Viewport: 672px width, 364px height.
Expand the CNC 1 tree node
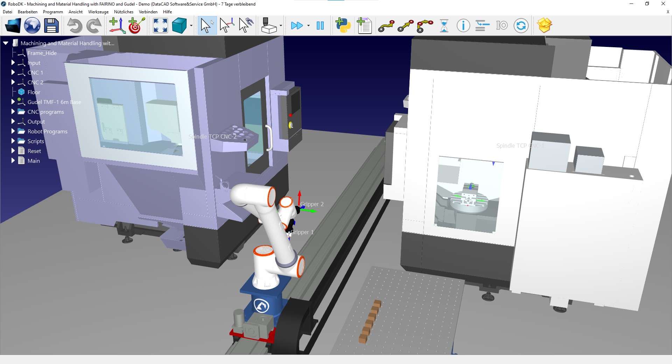click(13, 72)
